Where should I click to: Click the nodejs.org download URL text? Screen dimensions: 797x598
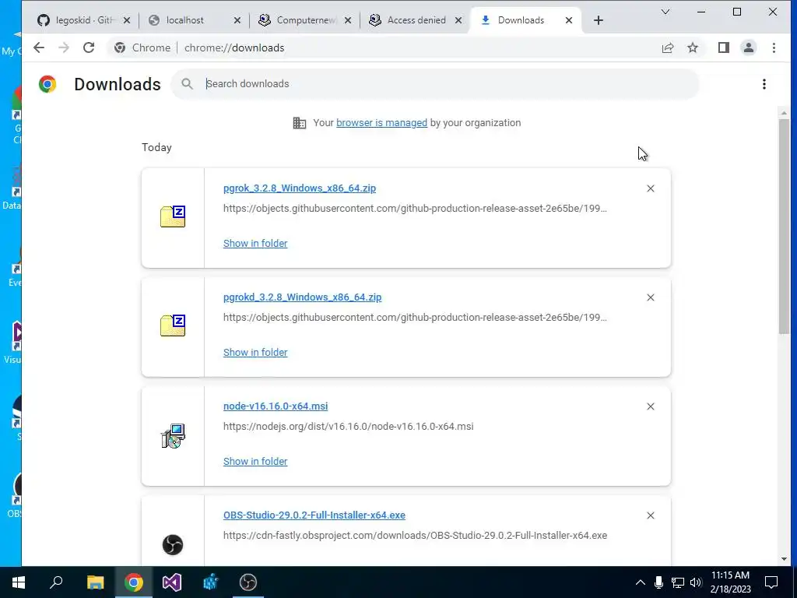pyautogui.click(x=348, y=427)
